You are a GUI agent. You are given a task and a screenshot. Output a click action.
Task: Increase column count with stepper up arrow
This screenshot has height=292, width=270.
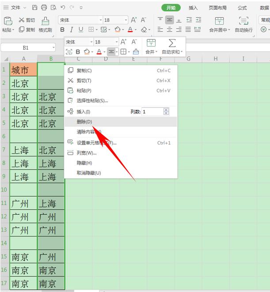[166, 110]
